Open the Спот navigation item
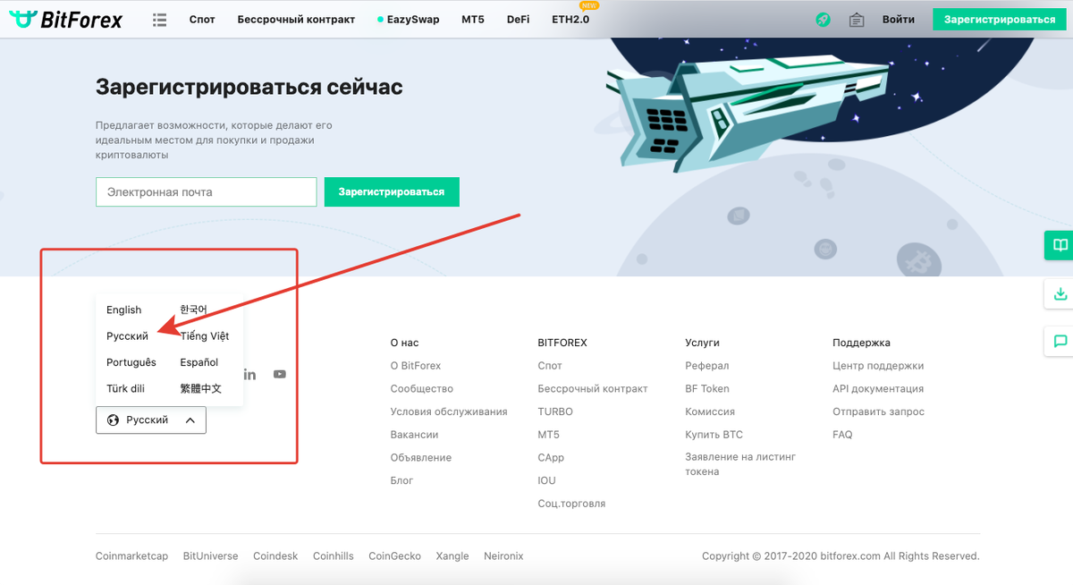The image size is (1073, 585). click(202, 19)
